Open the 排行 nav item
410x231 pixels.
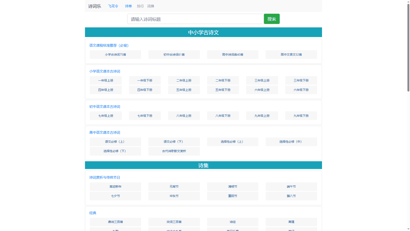[140, 6]
